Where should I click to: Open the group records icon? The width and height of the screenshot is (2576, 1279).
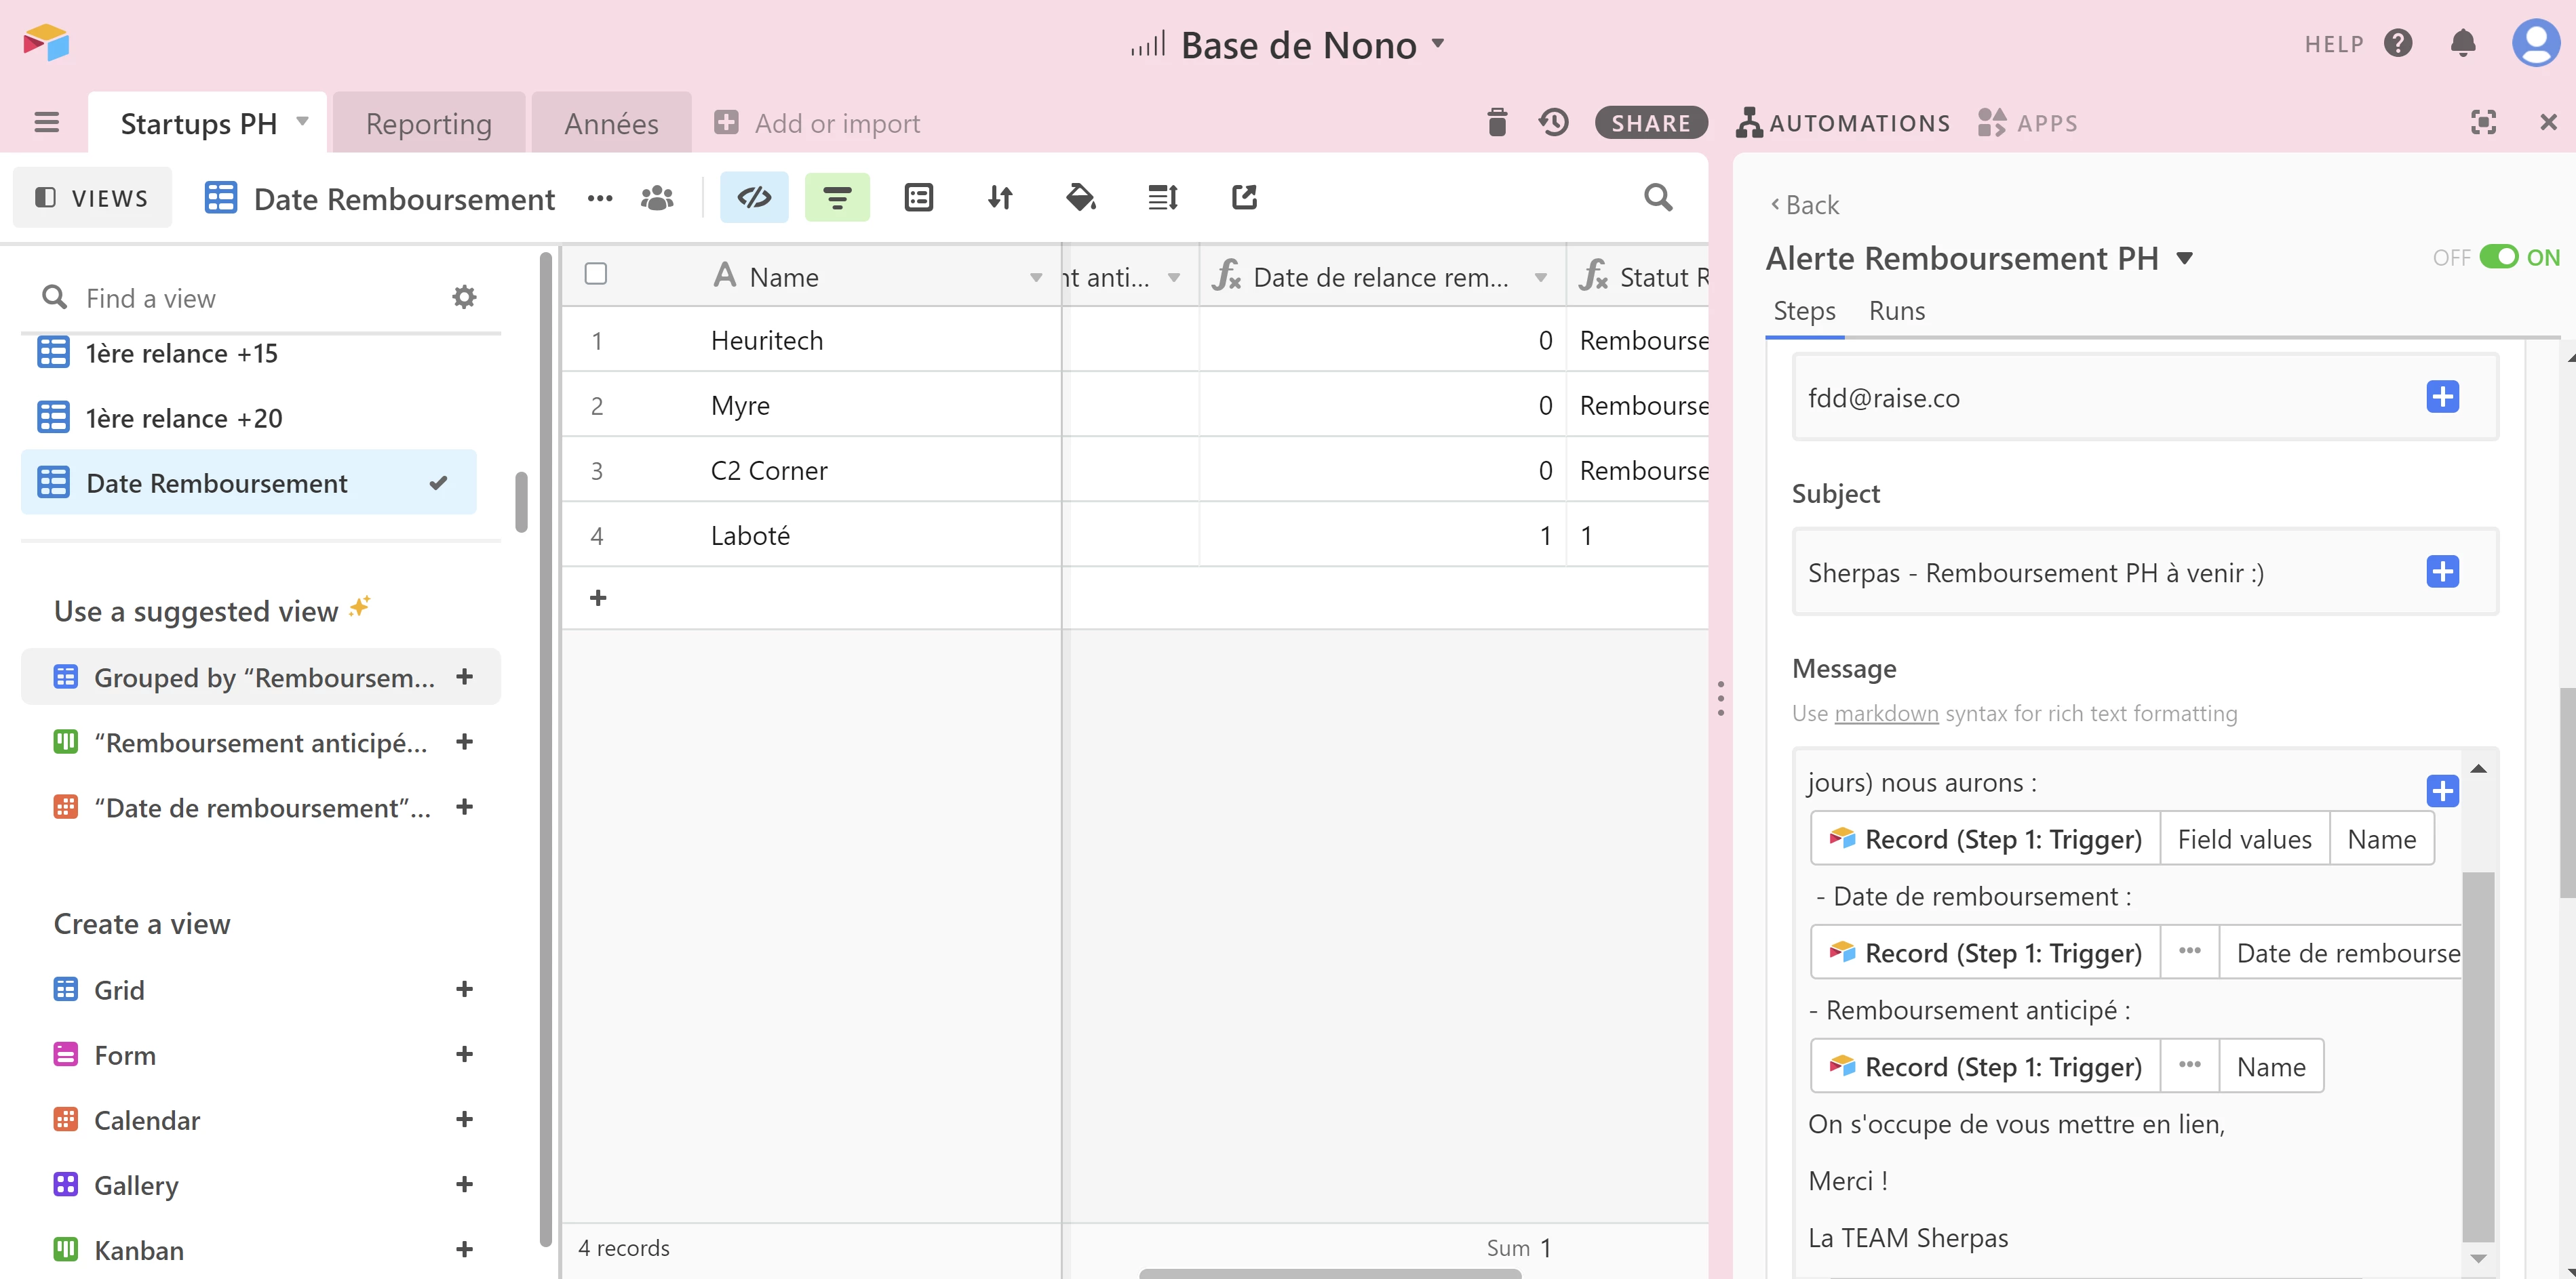coord(918,198)
